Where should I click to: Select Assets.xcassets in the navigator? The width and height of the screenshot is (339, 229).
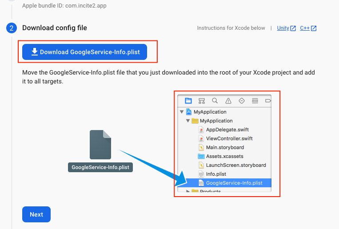[224, 156]
